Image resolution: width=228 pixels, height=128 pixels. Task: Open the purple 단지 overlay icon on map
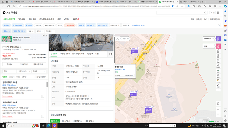(218, 39)
